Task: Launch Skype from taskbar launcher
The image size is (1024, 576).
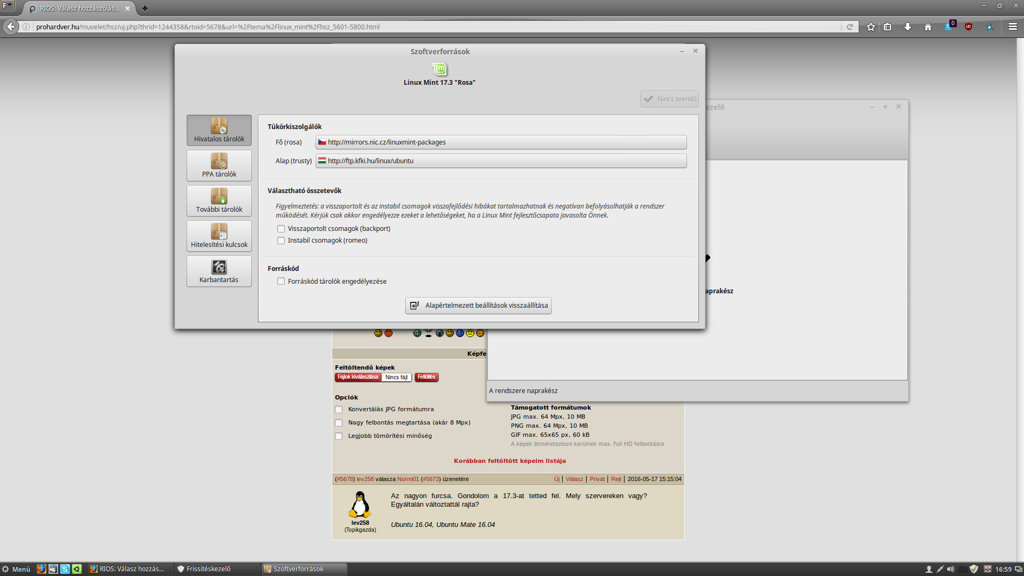Action: pos(65,569)
